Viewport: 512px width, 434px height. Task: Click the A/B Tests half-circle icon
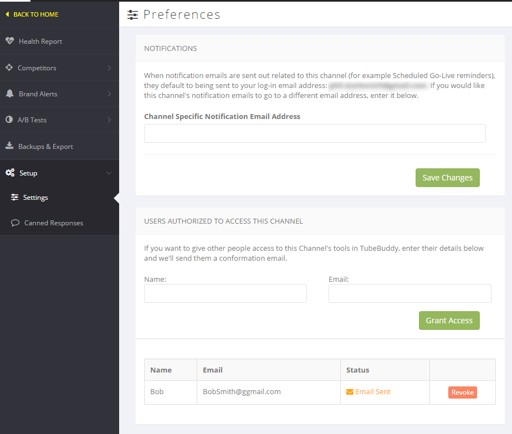click(x=9, y=120)
